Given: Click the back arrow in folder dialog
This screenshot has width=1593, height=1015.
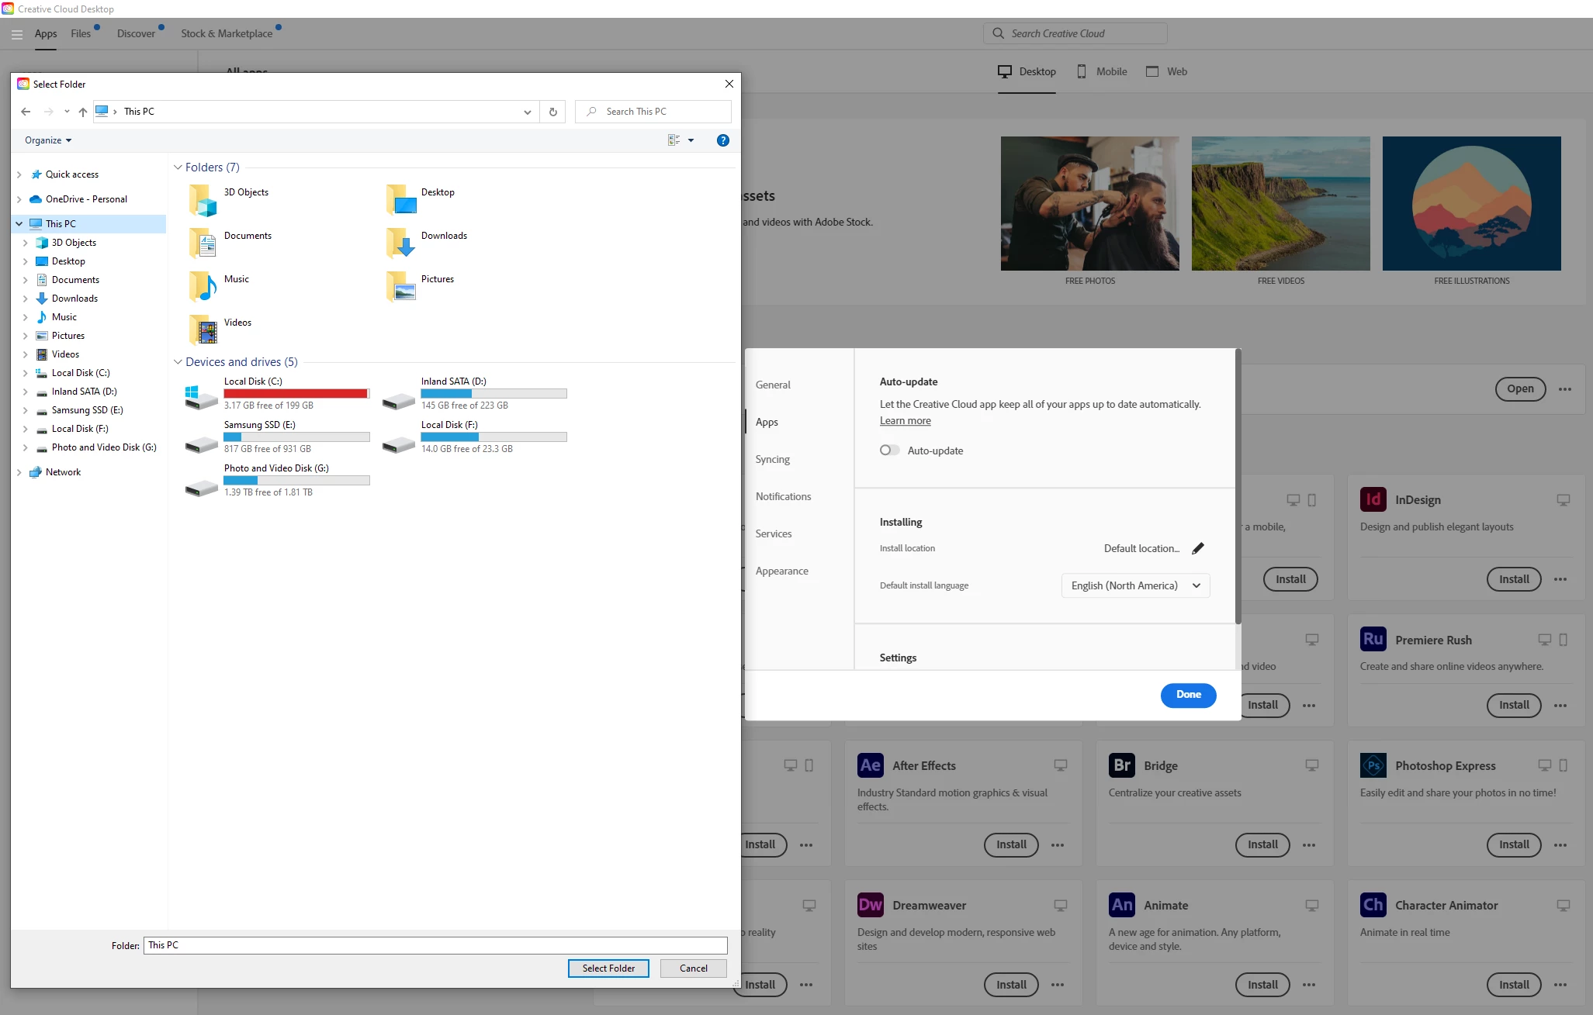Looking at the screenshot, I should click(26, 112).
